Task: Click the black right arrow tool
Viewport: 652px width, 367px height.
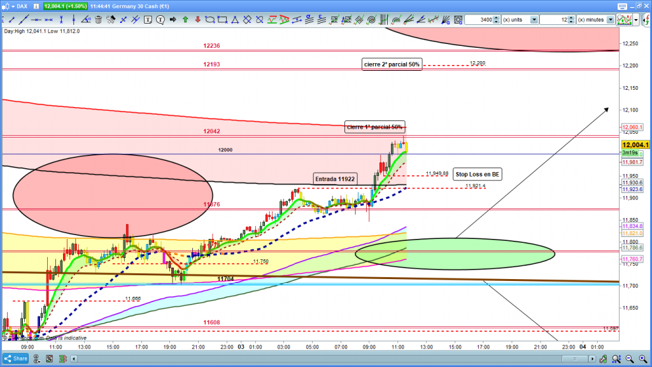Action: tap(173, 20)
